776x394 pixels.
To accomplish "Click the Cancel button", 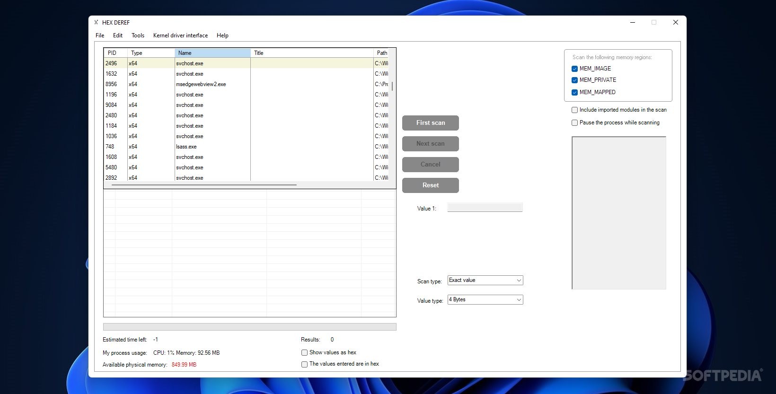I will pos(431,165).
